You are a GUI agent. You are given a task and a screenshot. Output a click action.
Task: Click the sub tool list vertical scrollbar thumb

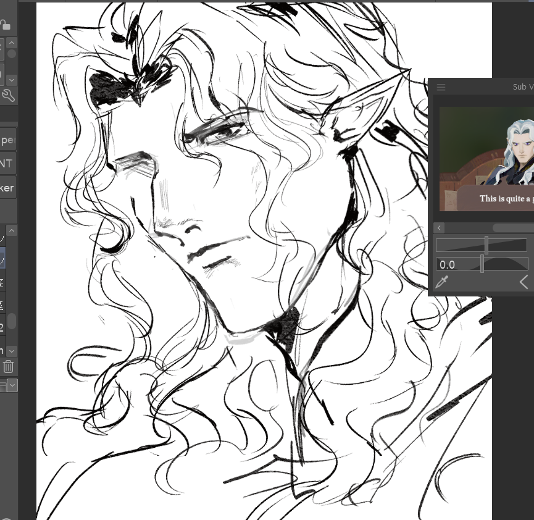[x=12, y=321]
